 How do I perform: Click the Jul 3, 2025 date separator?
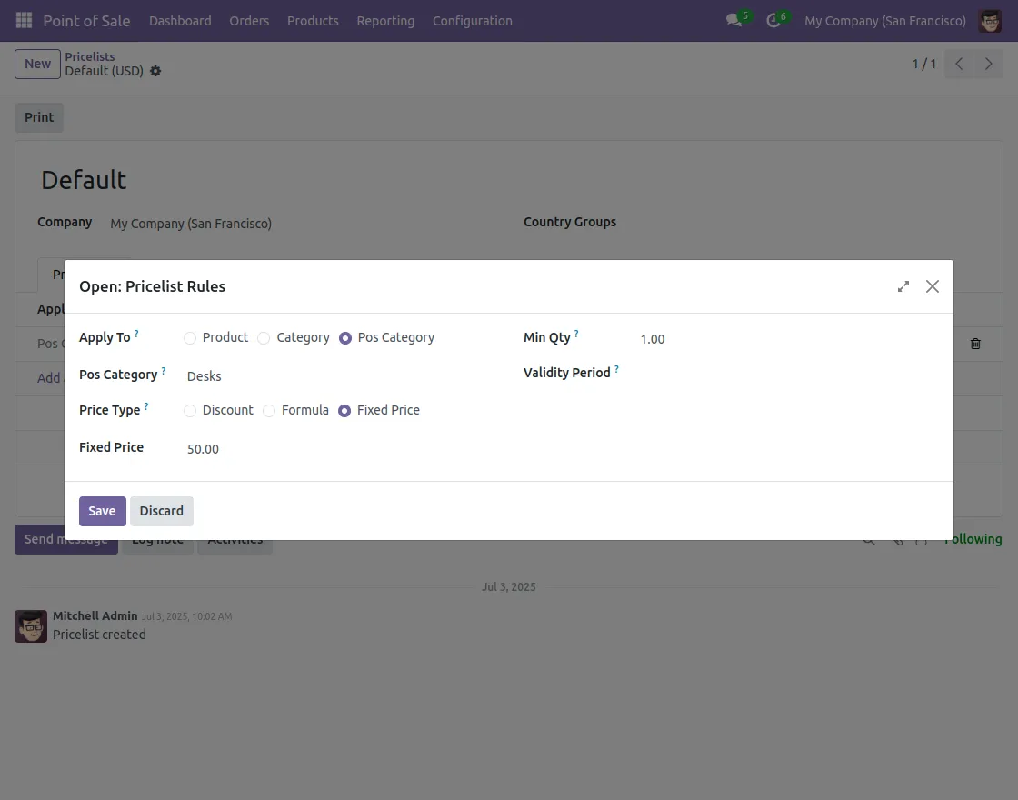[509, 587]
